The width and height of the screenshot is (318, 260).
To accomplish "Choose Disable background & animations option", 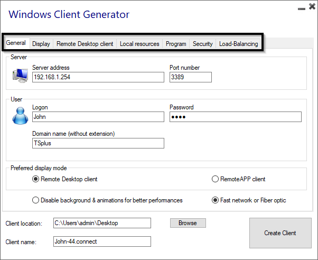I will pos(36,200).
